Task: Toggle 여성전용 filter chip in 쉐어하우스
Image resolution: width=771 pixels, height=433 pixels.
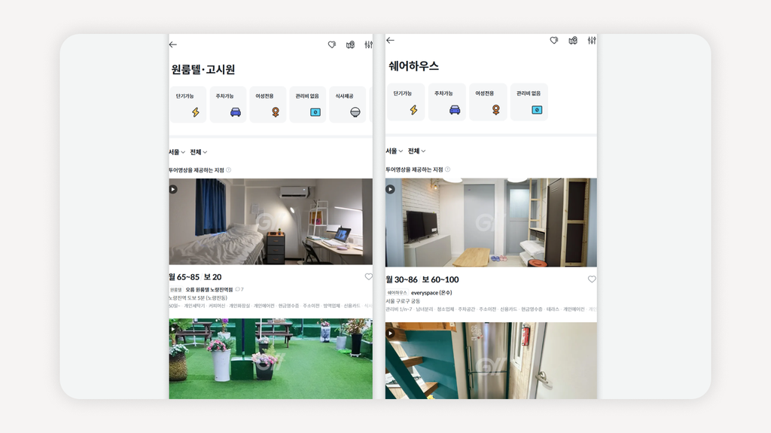Action: pos(488,102)
